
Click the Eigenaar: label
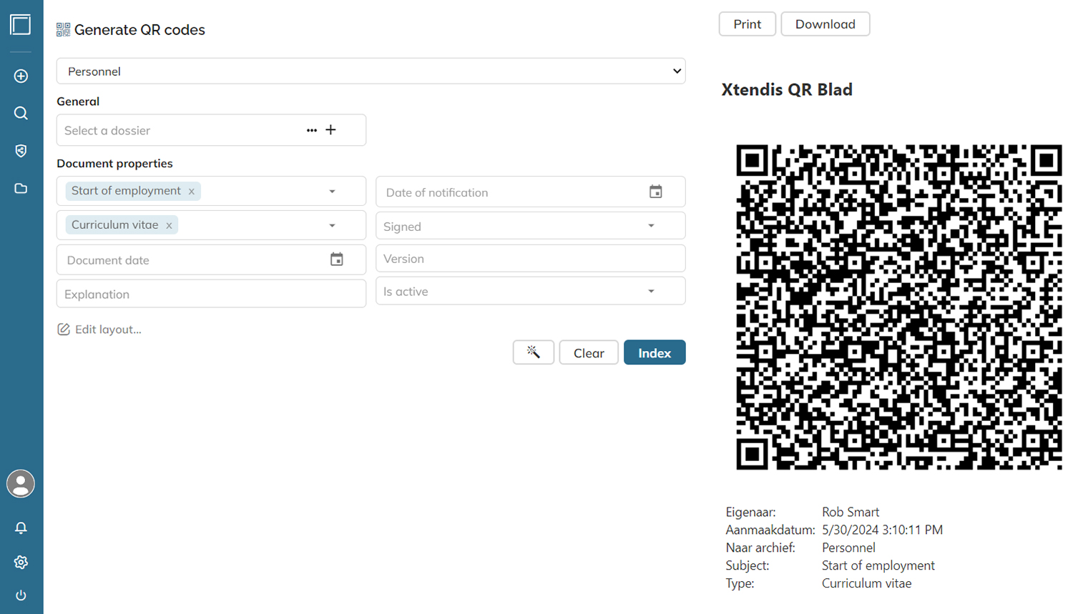750,512
